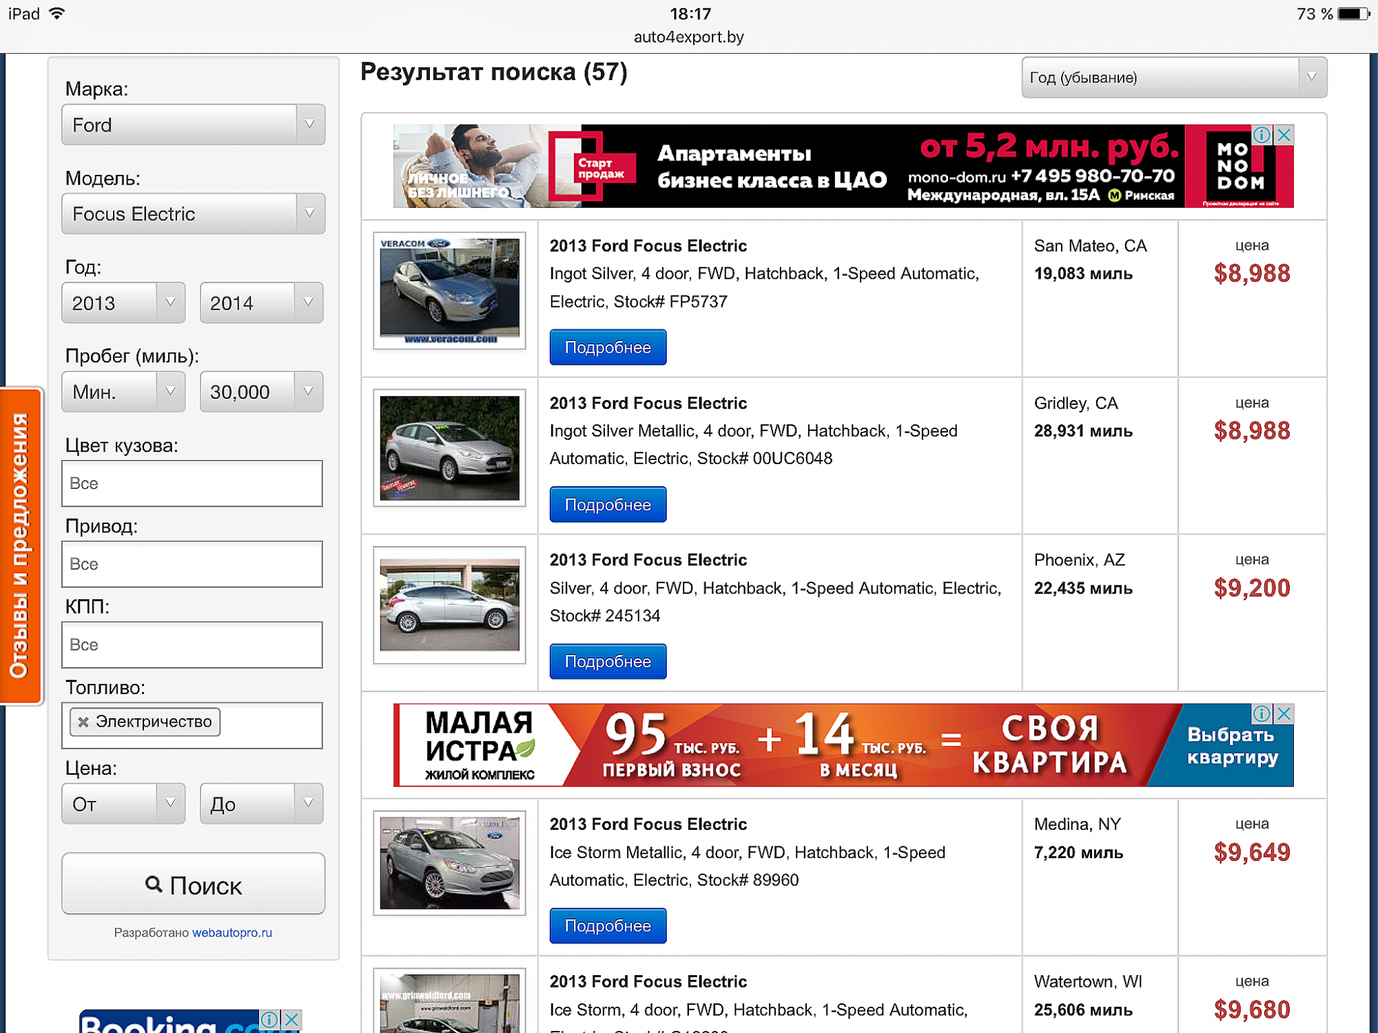Remove the Электричество fuel tag
This screenshot has height=1033, width=1378.
83,722
